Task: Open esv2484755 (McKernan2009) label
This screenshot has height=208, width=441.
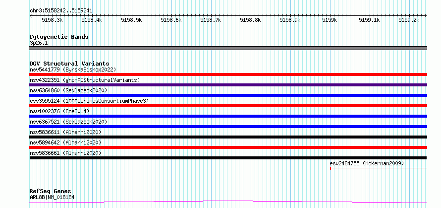Action: coord(367,163)
